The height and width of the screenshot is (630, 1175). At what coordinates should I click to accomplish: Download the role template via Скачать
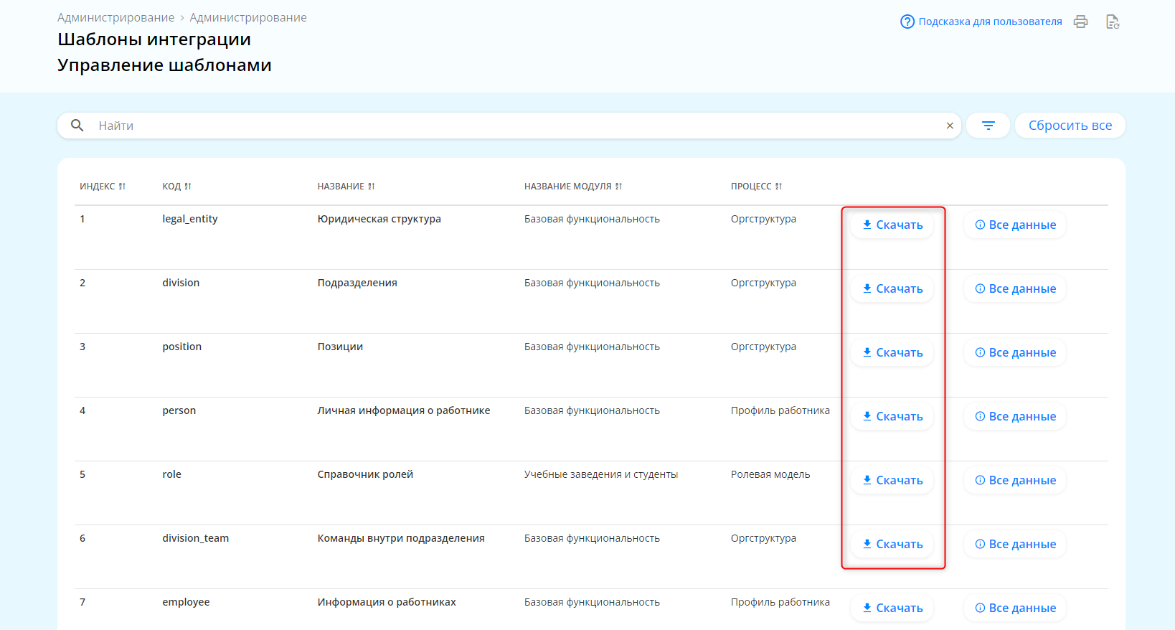coord(892,481)
